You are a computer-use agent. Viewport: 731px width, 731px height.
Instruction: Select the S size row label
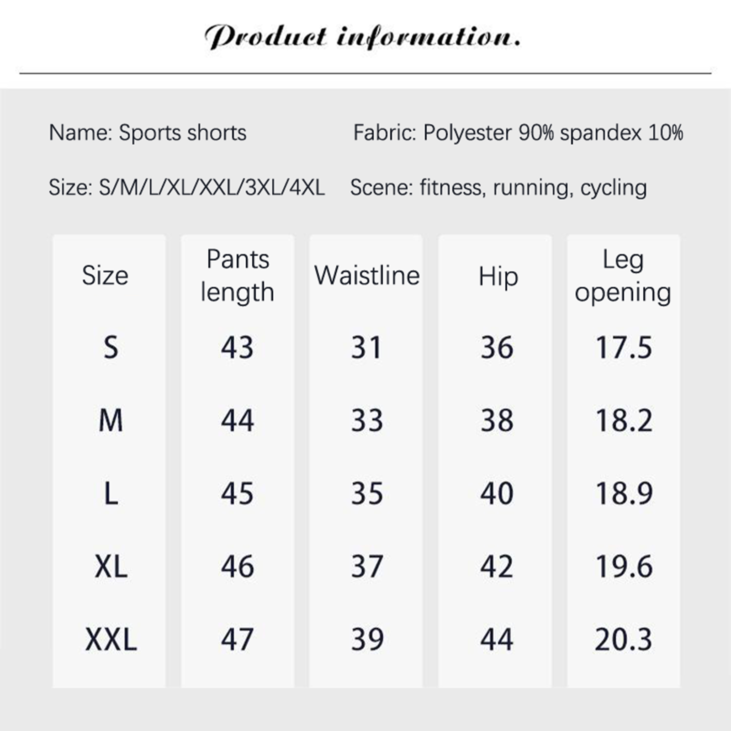[x=111, y=348]
